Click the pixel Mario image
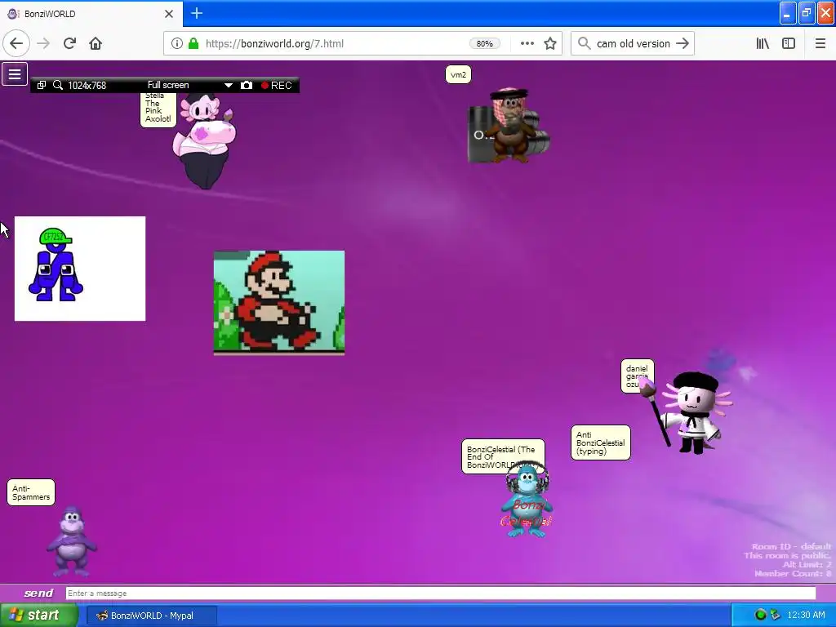The height and width of the screenshot is (627, 836). (x=279, y=302)
